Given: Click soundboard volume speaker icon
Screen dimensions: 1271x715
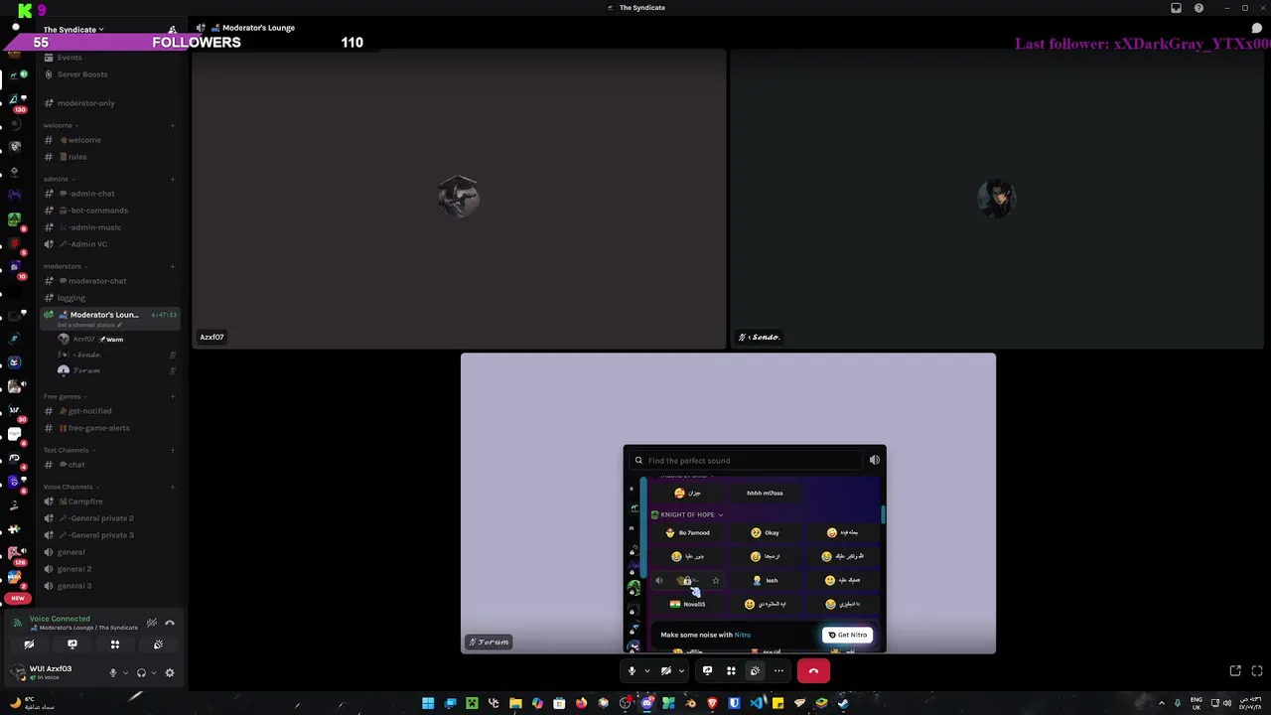Looking at the screenshot, I should (874, 460).
